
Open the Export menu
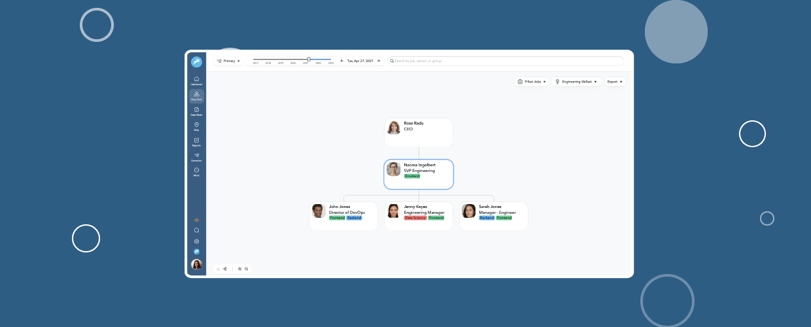615,82
